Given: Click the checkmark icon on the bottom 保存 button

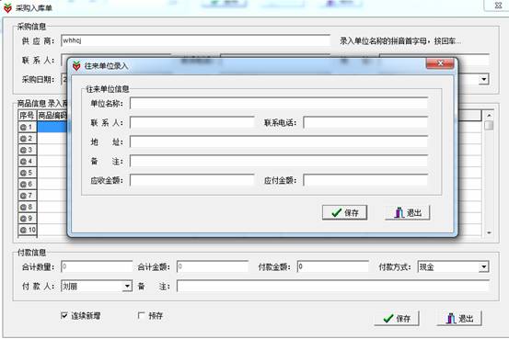Looking at the screenshot, I should pyautogui.click(x=388, y=319).
